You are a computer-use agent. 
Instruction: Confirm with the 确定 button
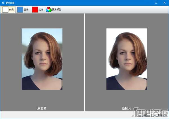coord(145,115)
